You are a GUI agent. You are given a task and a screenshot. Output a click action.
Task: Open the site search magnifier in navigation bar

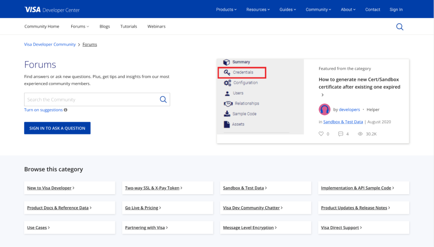pyautogui.click(x=400, y=27)
